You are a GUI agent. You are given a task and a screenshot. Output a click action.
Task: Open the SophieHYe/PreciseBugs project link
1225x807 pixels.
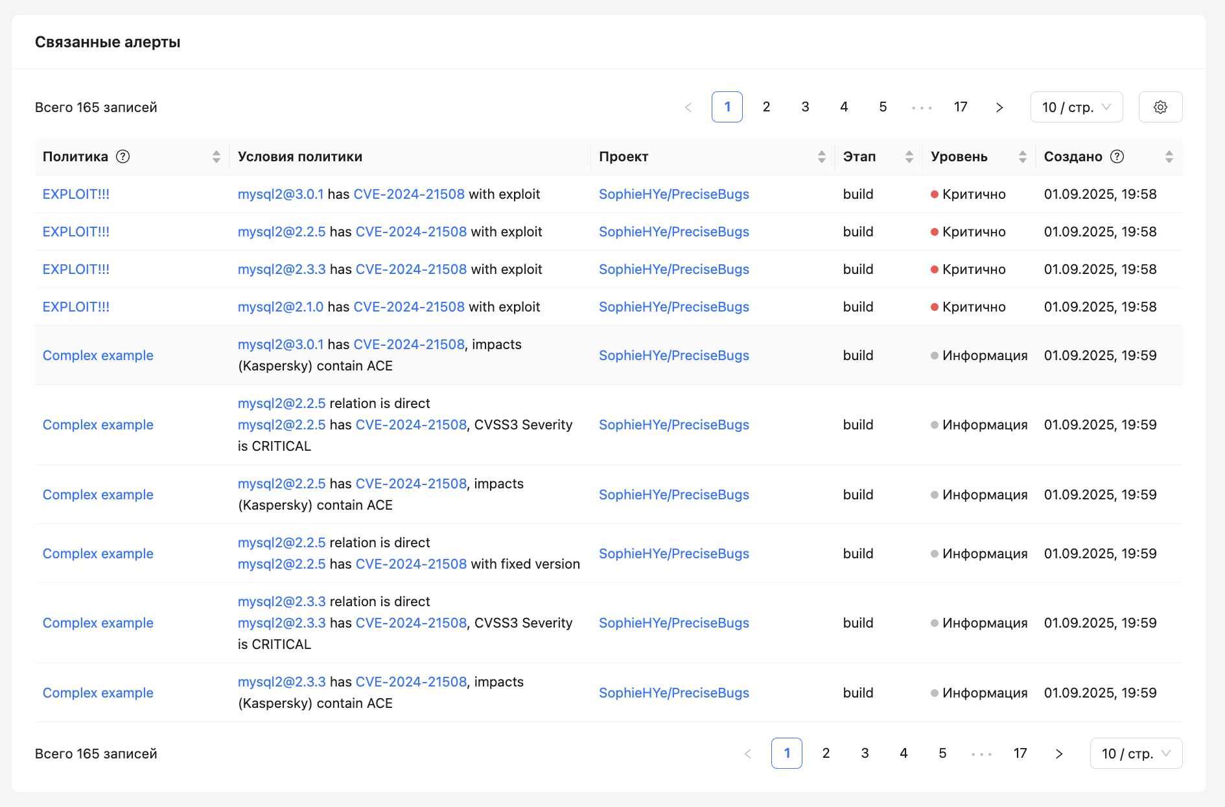pos(674,194)
